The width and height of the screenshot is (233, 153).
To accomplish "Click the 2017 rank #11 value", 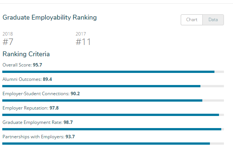I will pyautogui.click(x=83, y=42).
